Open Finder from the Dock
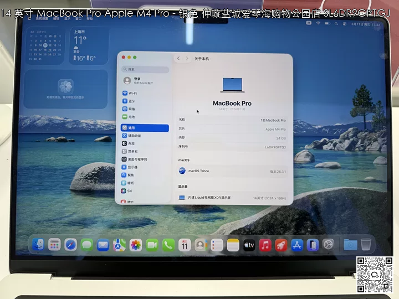This screenshot has height=299, width=399. 38,245
